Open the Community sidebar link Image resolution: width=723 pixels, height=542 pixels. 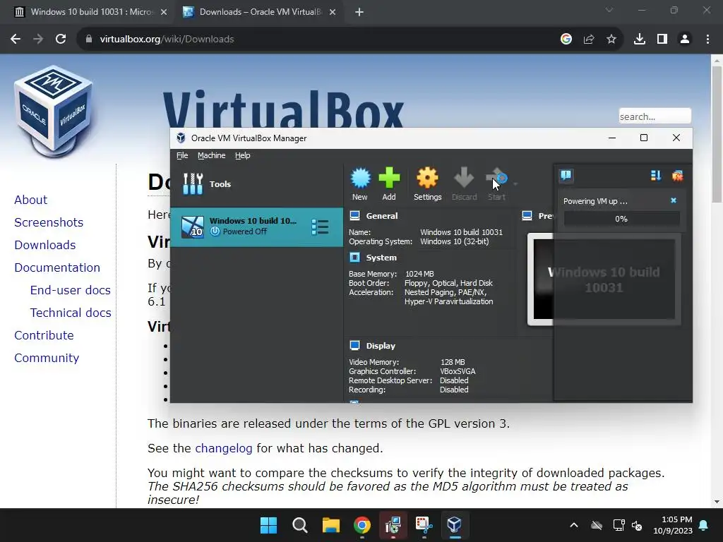click(x=47, y=358)
